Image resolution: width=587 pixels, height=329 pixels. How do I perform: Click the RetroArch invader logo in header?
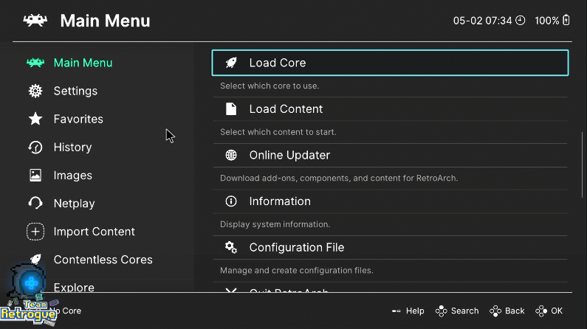pyautogui.click(x=35, y=20)
